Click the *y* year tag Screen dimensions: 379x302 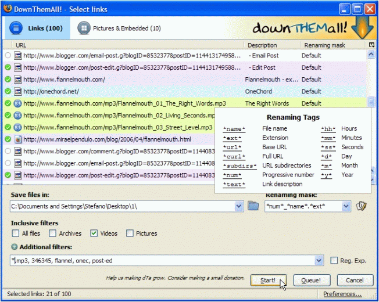pos(326,175)
